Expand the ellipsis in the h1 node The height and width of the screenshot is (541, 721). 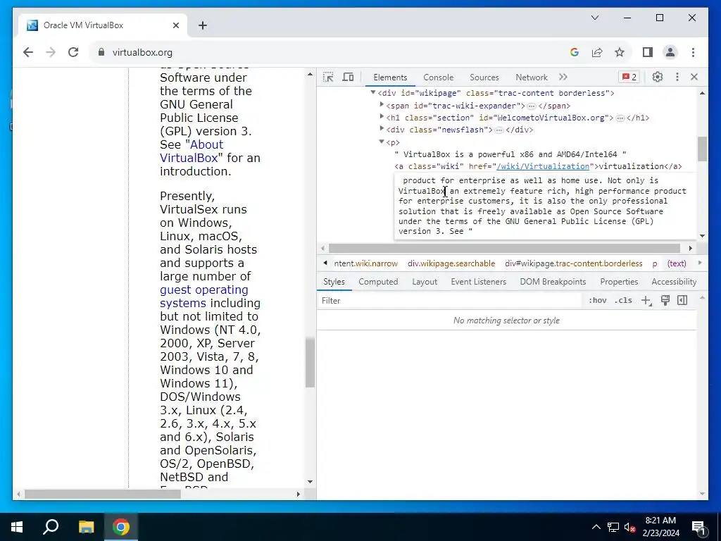[620, 118]
